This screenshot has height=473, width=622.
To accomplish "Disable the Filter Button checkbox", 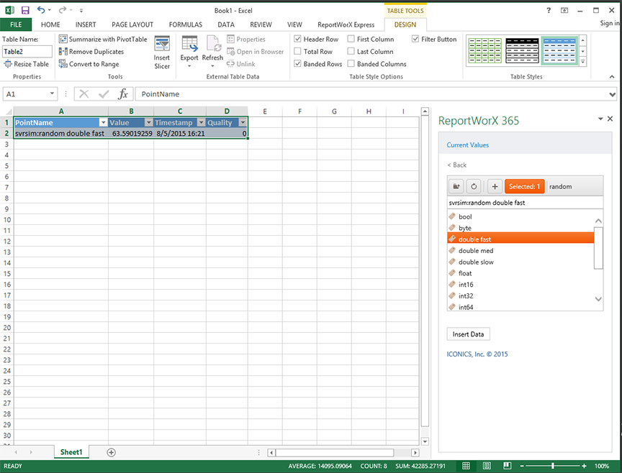I will coord(415,40).
